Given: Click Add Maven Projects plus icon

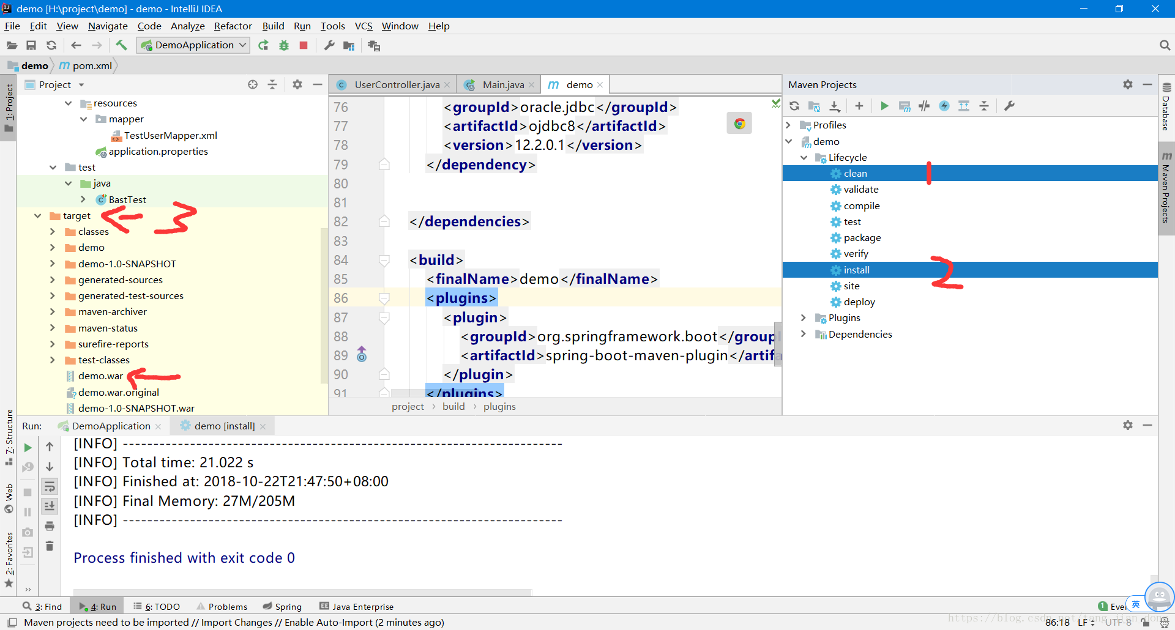Looking at the screenshot, I should click(x=859, y=106).
